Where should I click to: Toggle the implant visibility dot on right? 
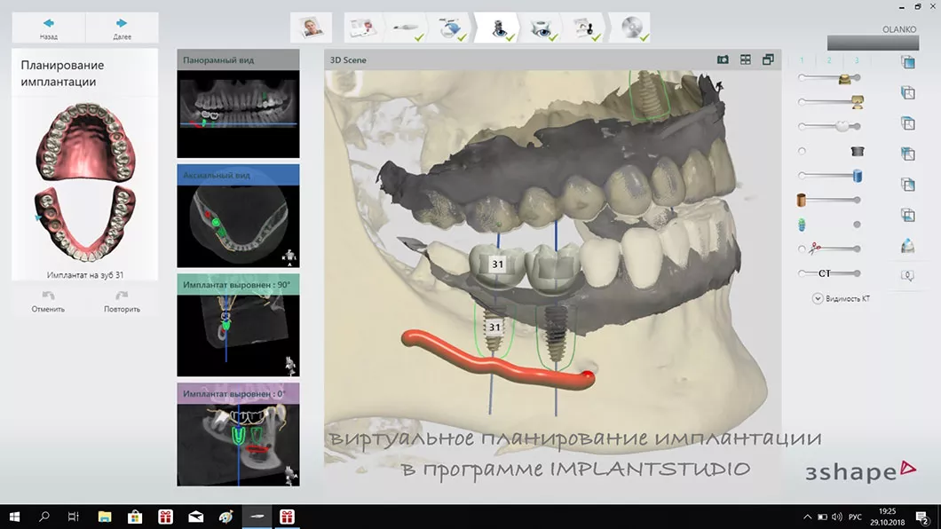click(x=857, y=225)
